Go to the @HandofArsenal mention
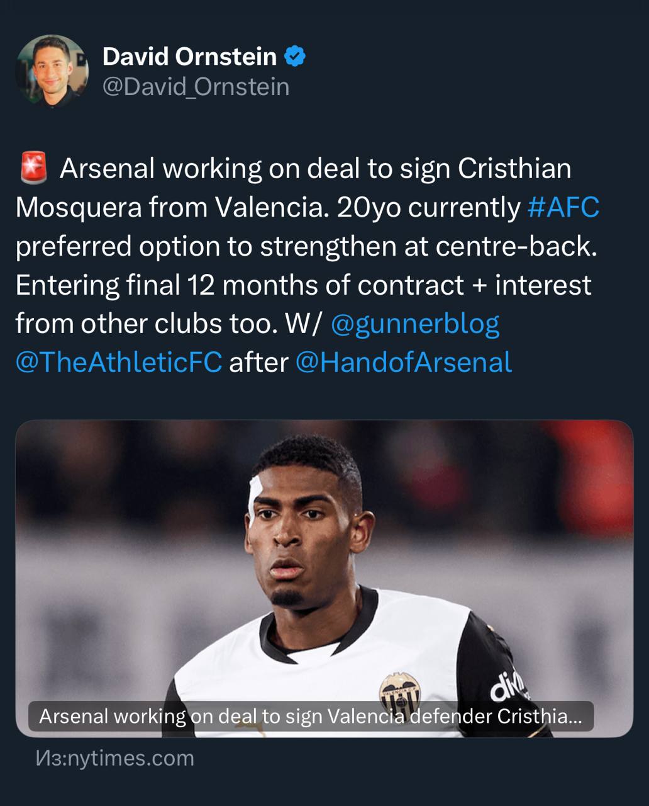The height and width of the screenshot is (806, 649). click(403, 362)
